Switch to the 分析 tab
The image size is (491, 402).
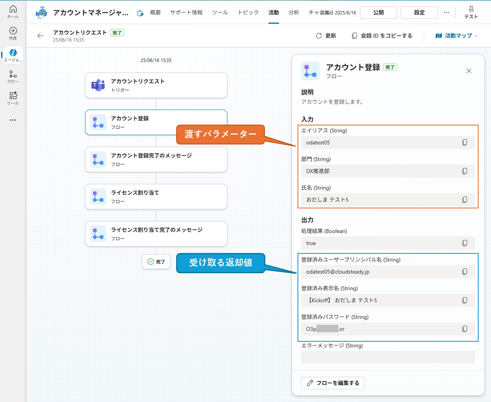pos(294,12)
